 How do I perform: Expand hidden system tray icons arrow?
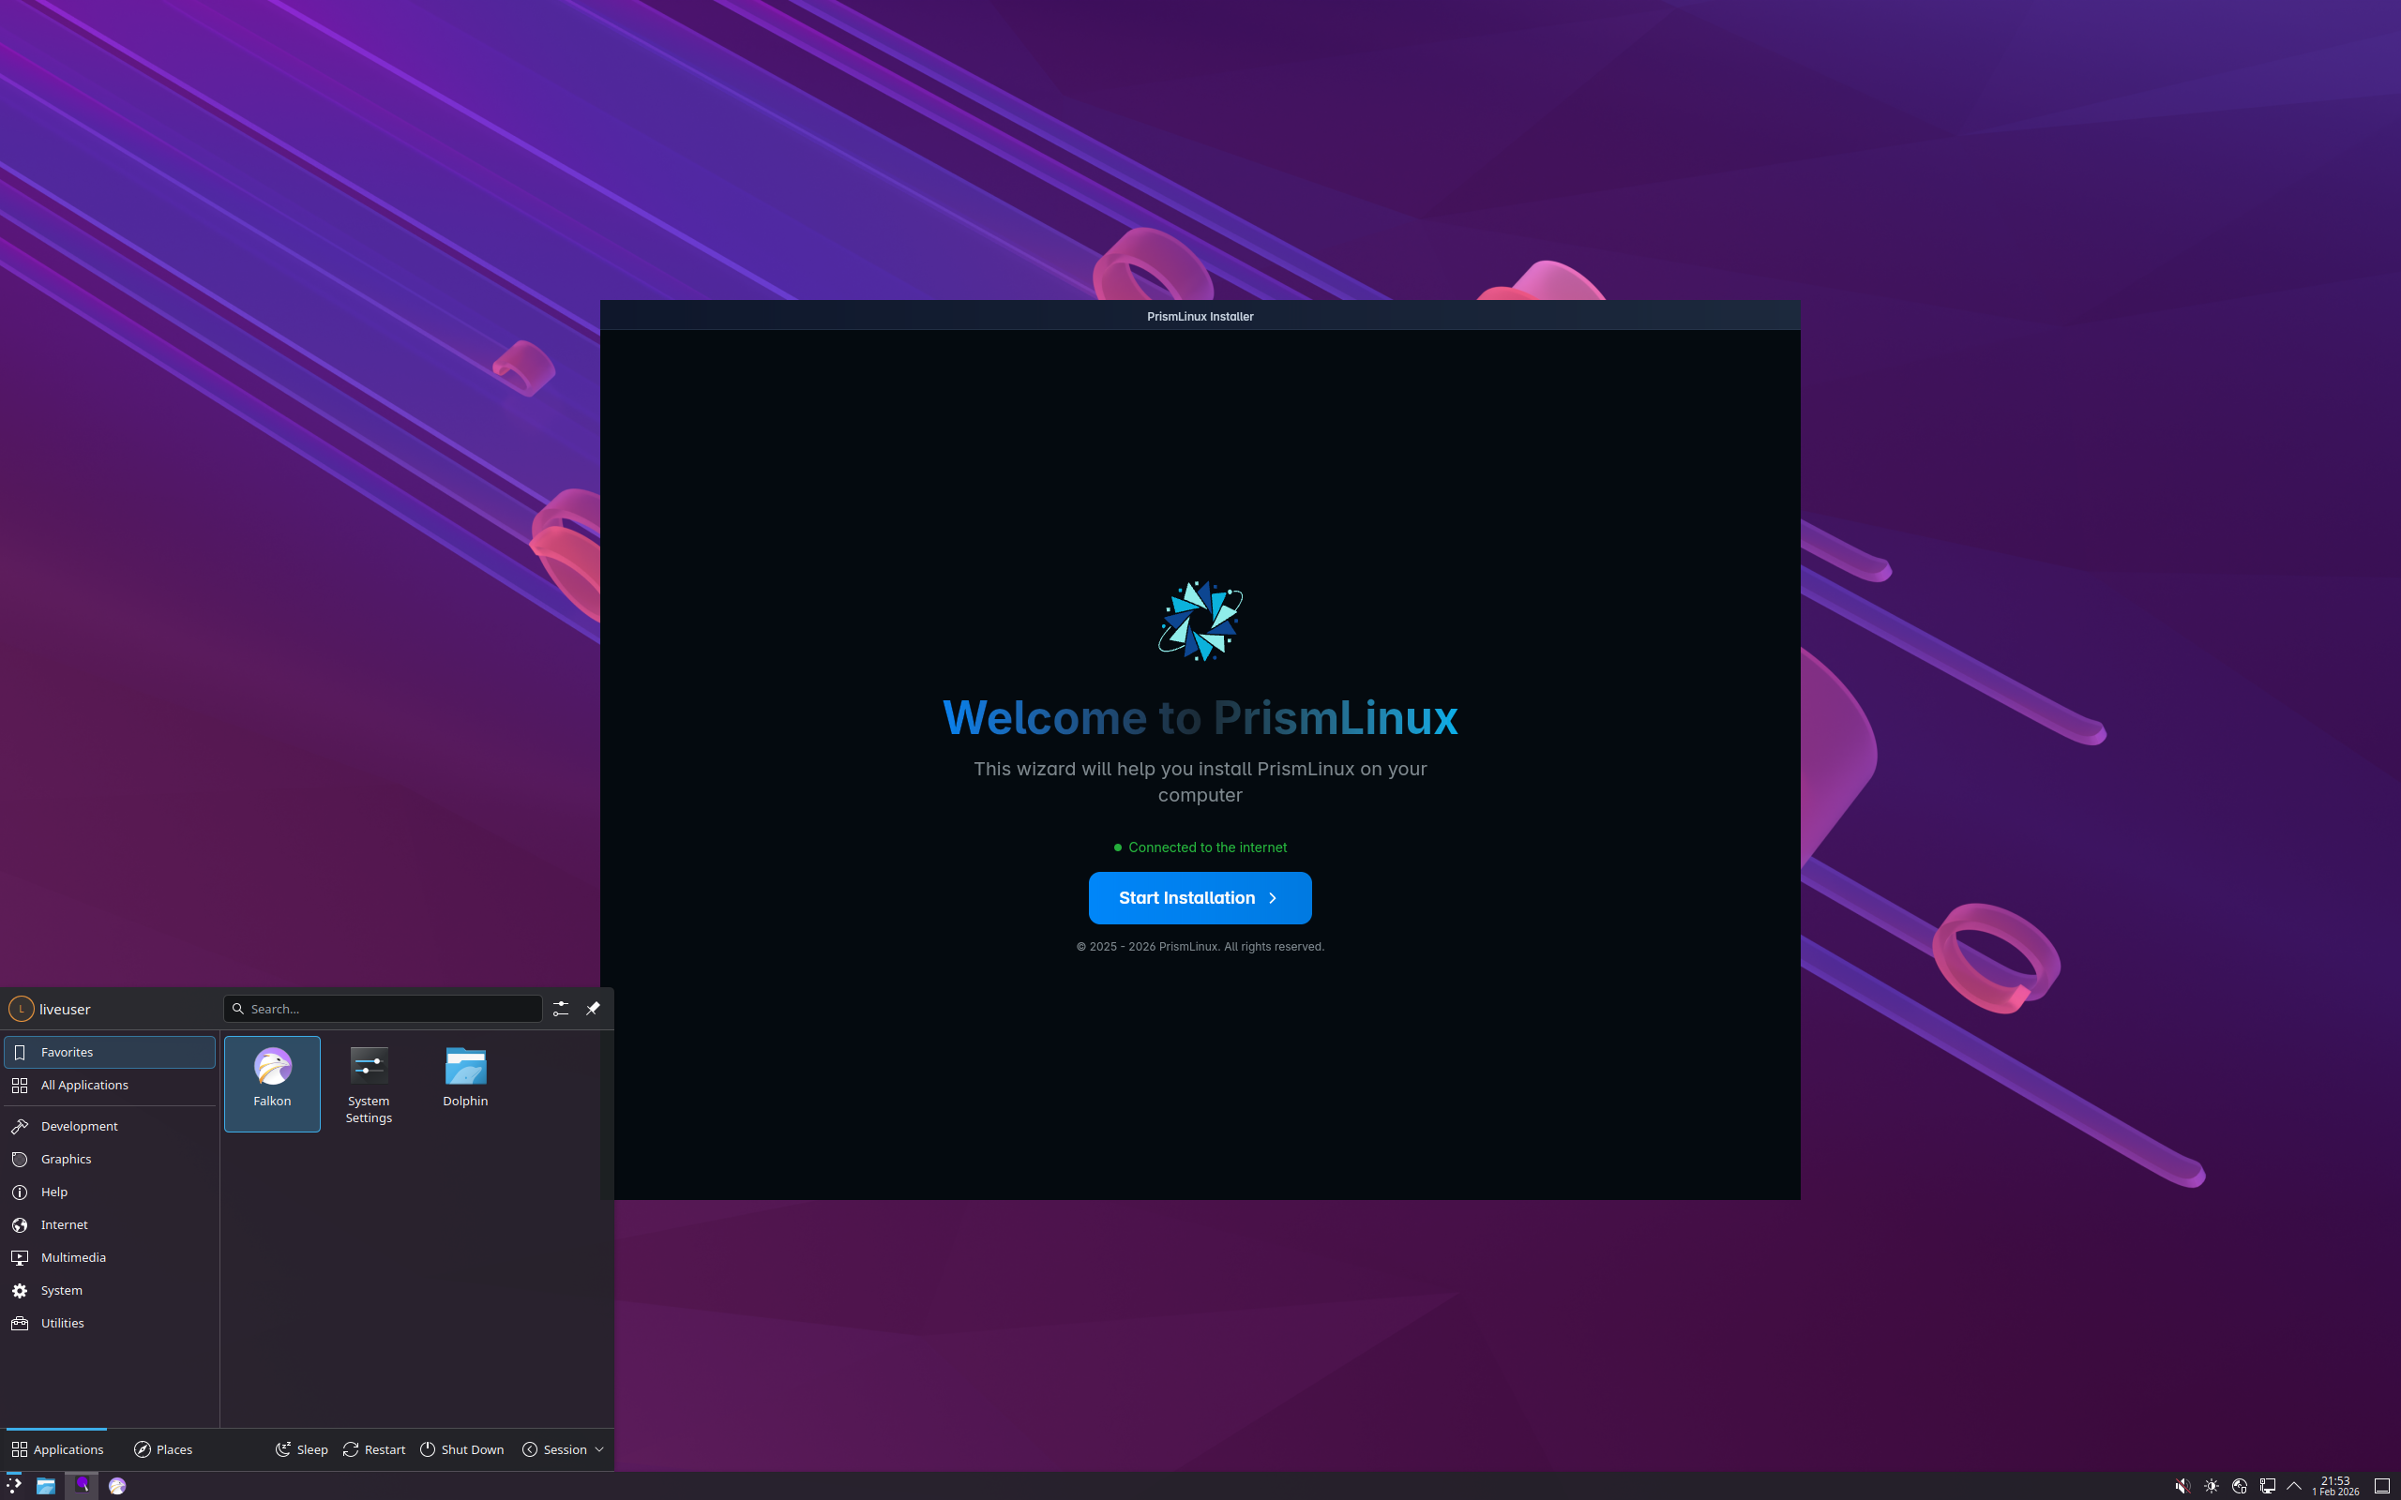[x=2294, y=1486]
